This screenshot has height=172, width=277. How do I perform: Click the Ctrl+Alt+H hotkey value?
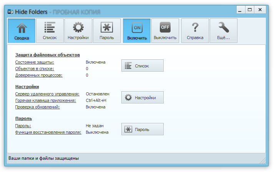pos(96,100)
